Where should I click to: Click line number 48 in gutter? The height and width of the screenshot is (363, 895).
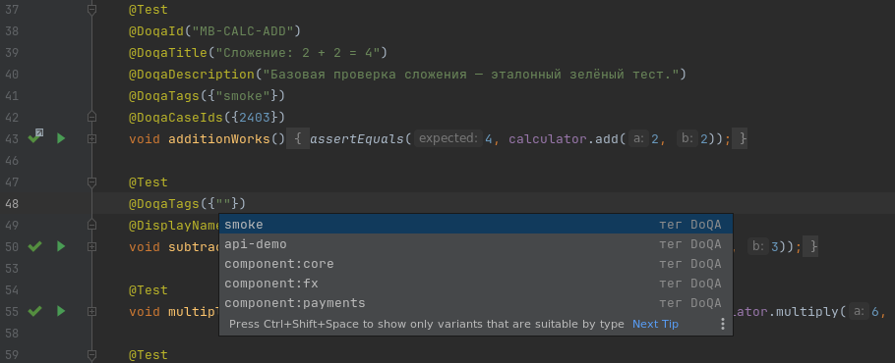pos(12,204)
